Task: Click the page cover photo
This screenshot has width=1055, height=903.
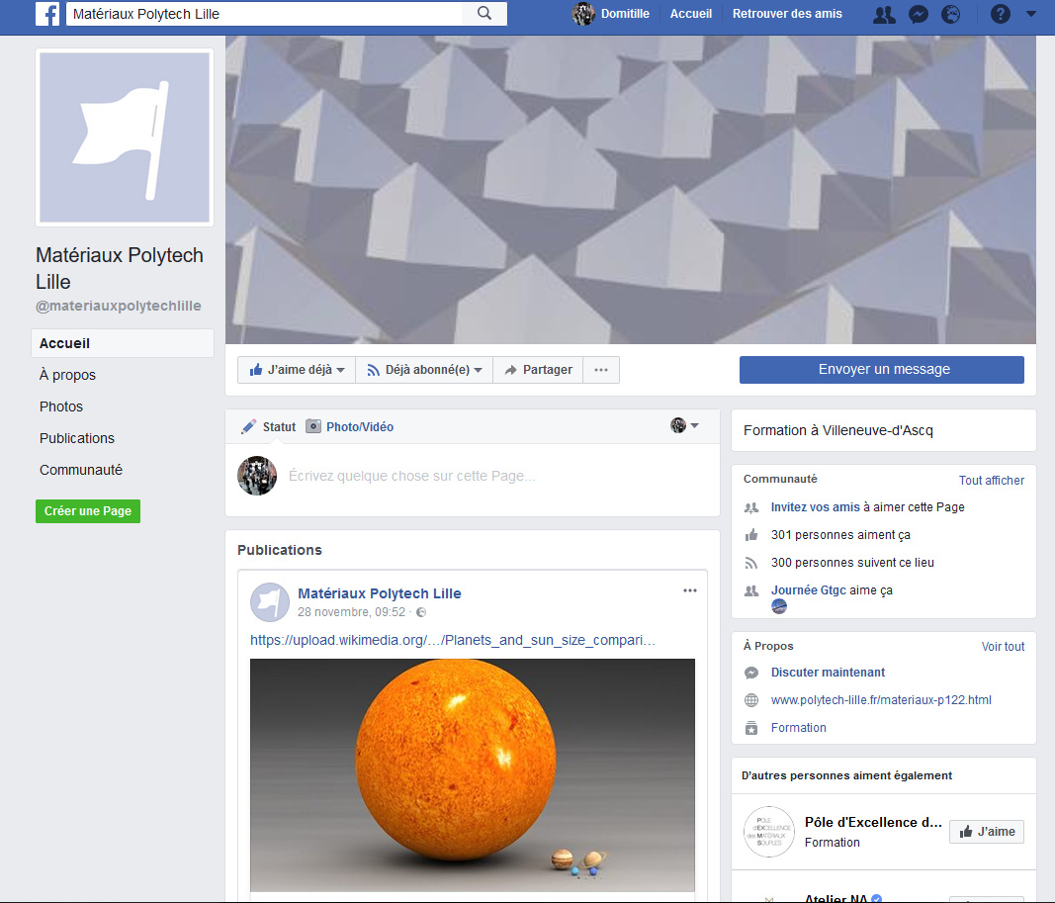Action: (631, 190)
